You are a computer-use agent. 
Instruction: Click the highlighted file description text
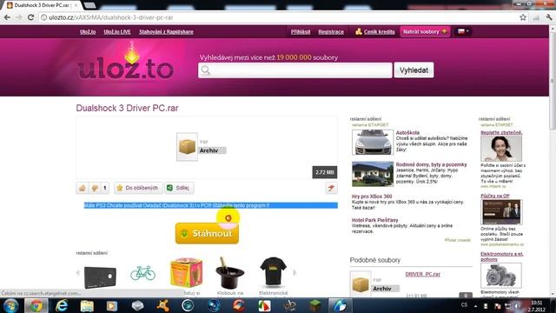(210, 205)
